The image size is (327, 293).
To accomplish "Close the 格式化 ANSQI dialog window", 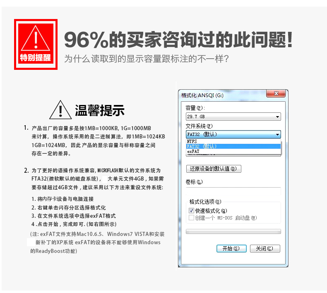I will tap(276, 93).
